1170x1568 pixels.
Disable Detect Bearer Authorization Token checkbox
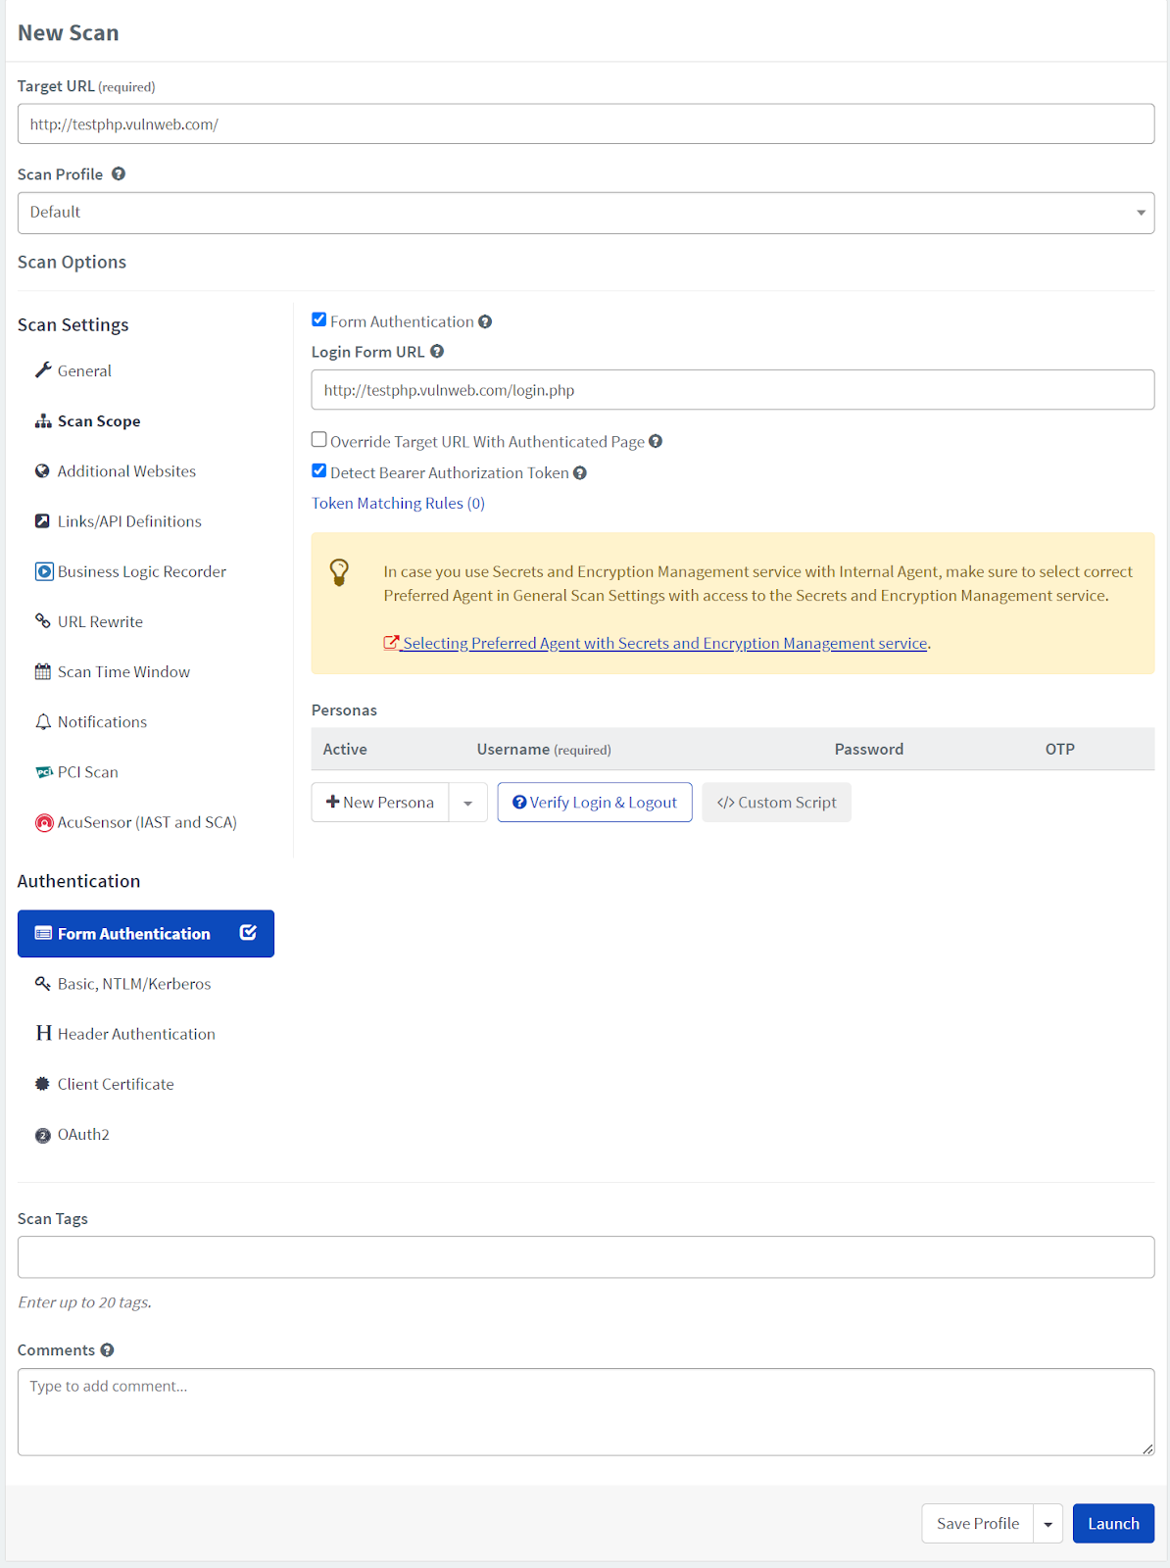[x=318, y=470]
